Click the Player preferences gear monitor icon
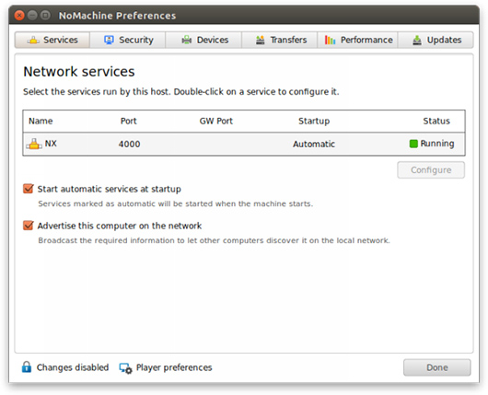This screenshot has height=395, width=488. tap(126, 368)
